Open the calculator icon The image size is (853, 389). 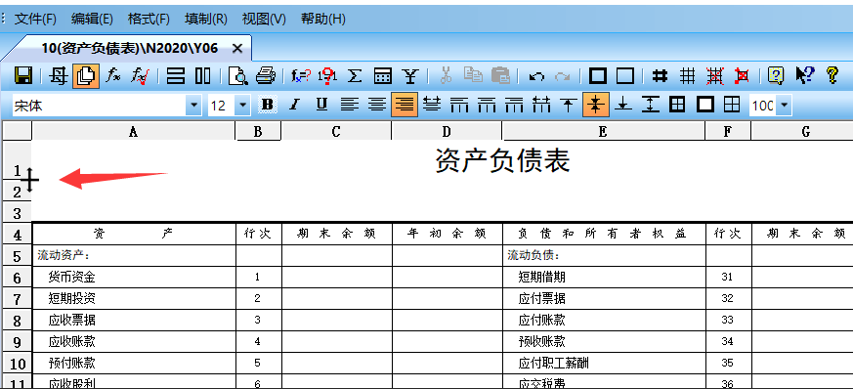[382, 76]
